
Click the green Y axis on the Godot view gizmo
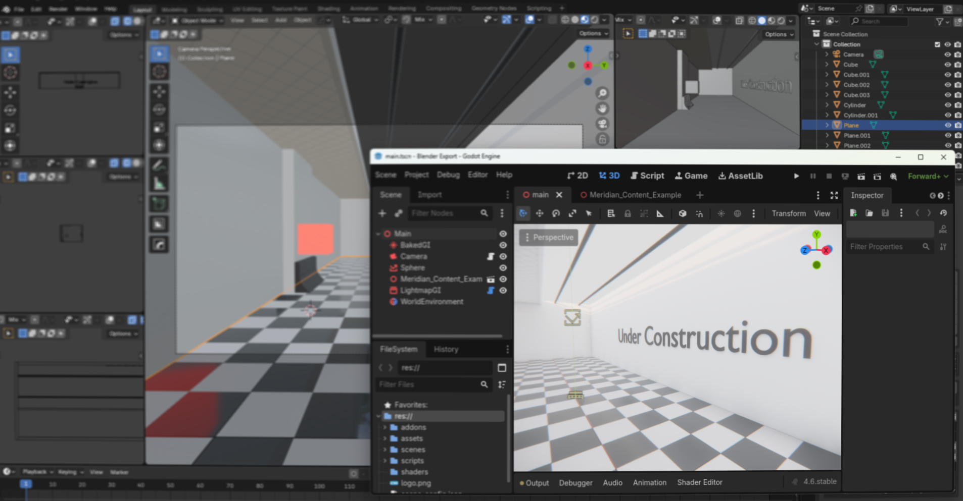(x=816, y=235)
